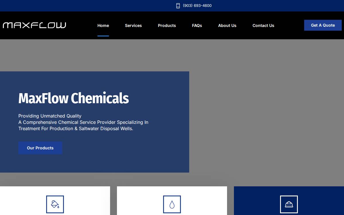
Task: Click the MaxFlow Chemicals heading
Action: pyautogui.click(x=74, y=98)
